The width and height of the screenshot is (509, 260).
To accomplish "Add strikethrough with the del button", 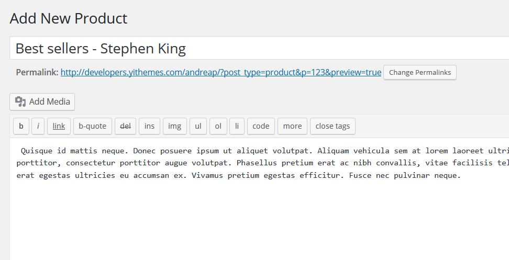I will coord(125,126).
